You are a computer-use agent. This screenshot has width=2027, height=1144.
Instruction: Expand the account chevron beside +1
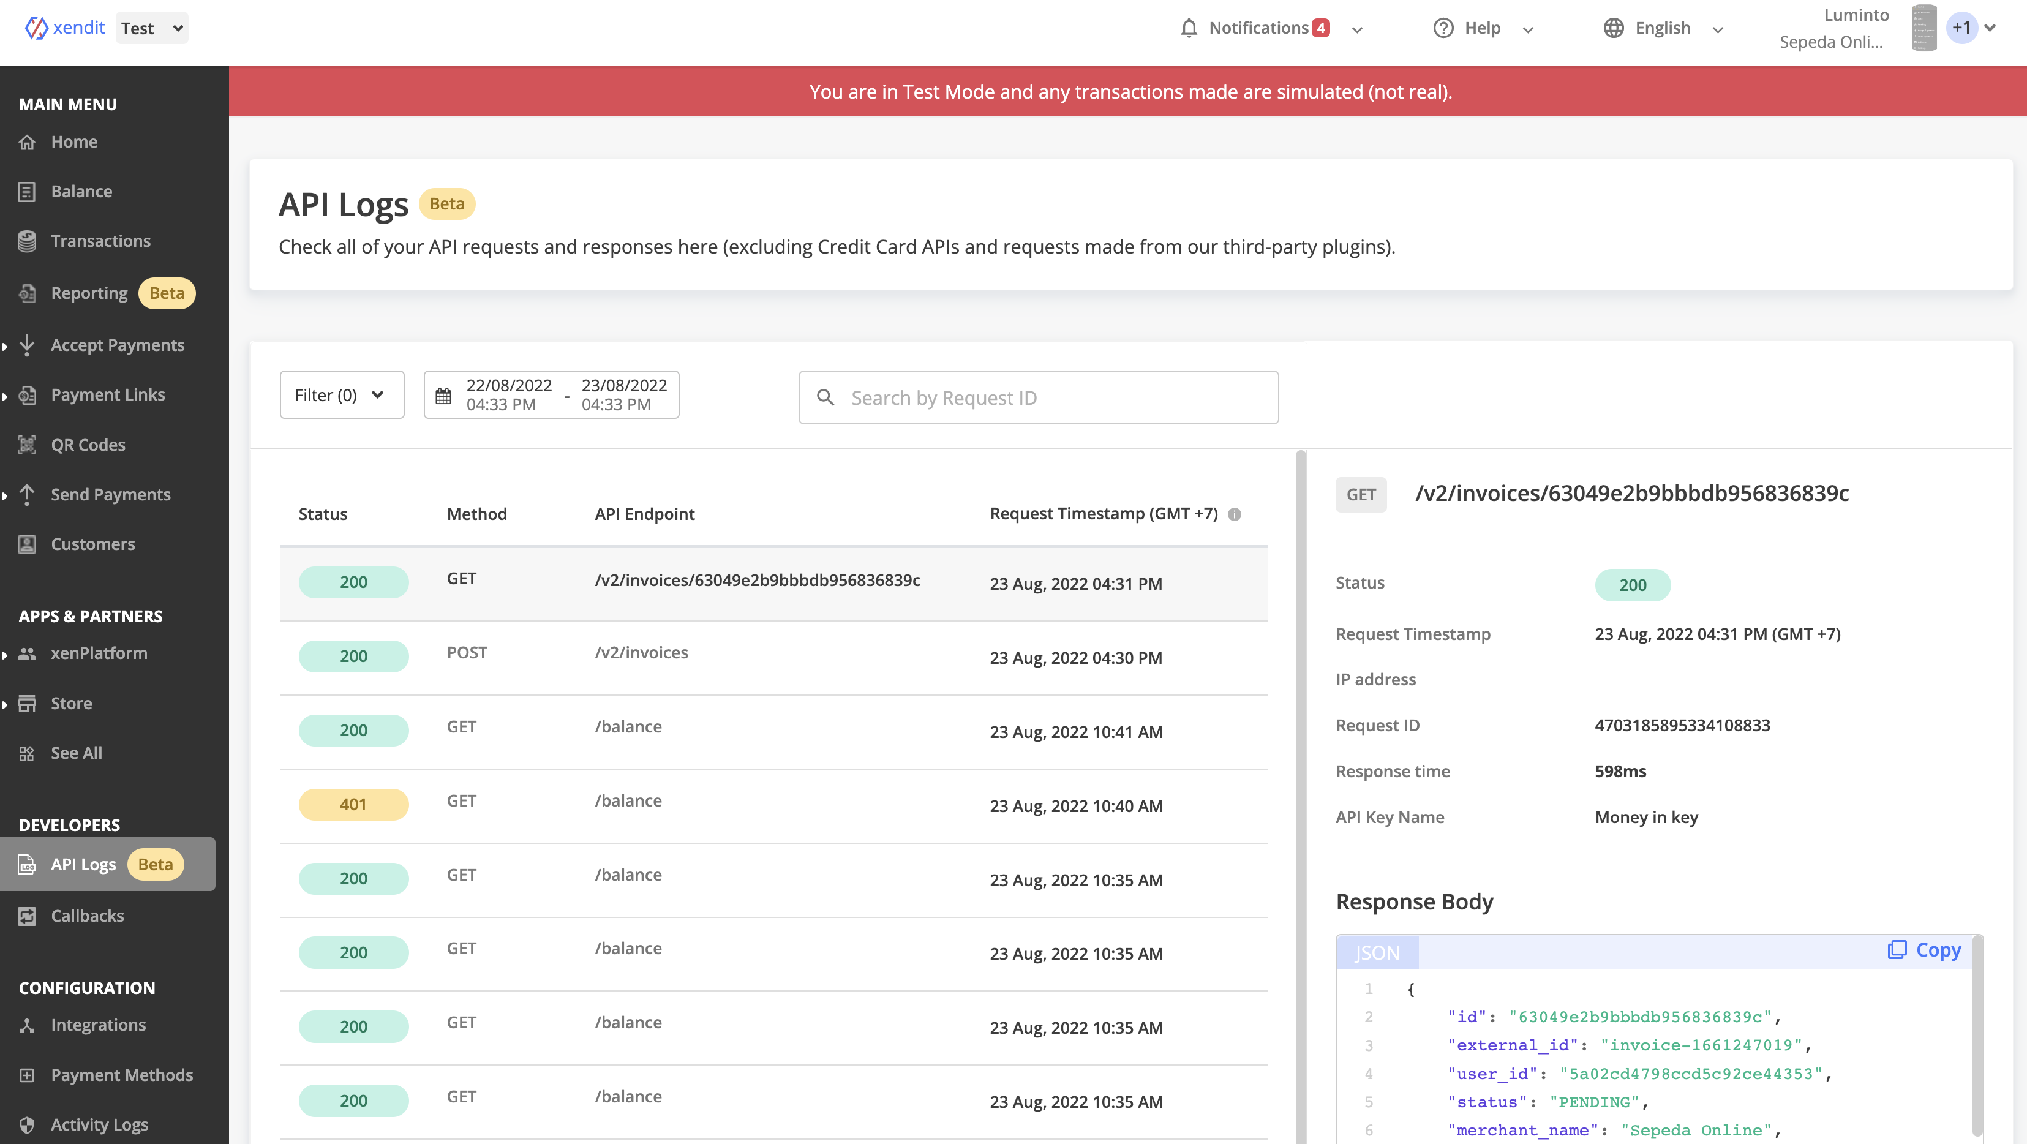[x=1990, y=28]
